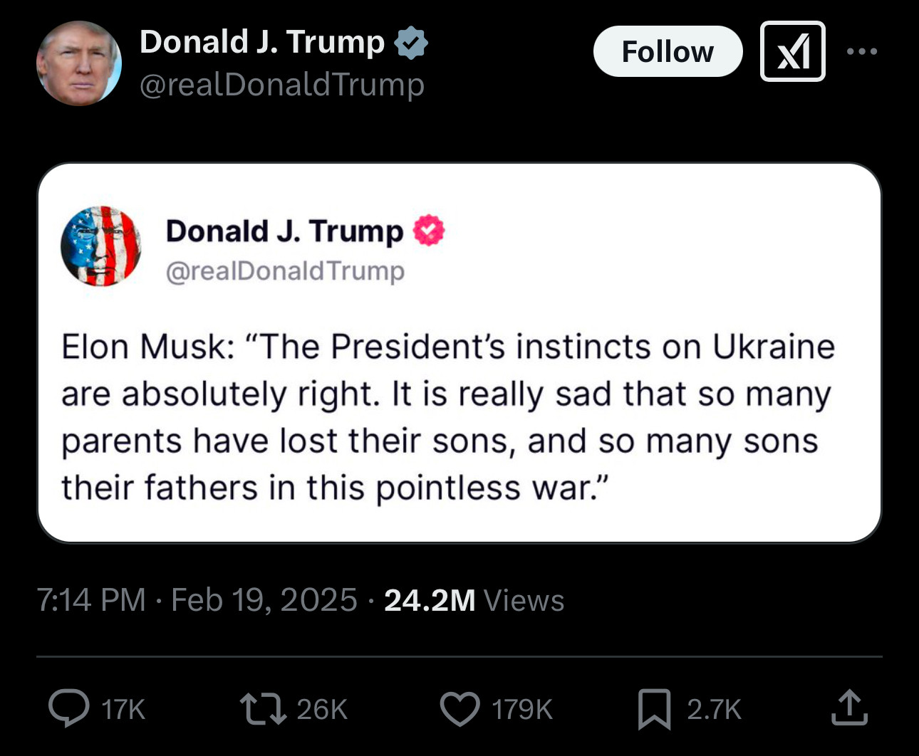View the 24.2M Views analytics
Viewport: 919px width, 756px height.
point(474,600)
